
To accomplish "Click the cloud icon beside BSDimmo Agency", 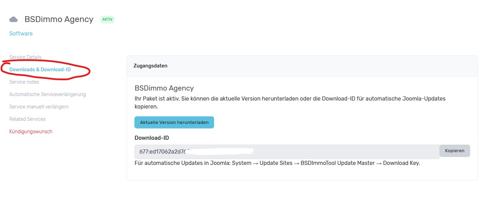I will point(13,19).
